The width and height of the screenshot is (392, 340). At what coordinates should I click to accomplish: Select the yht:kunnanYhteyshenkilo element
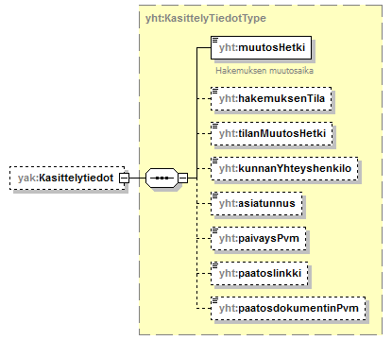(x=284, y=168)
